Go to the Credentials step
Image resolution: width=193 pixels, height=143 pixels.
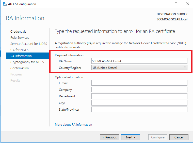coord(18,32)
